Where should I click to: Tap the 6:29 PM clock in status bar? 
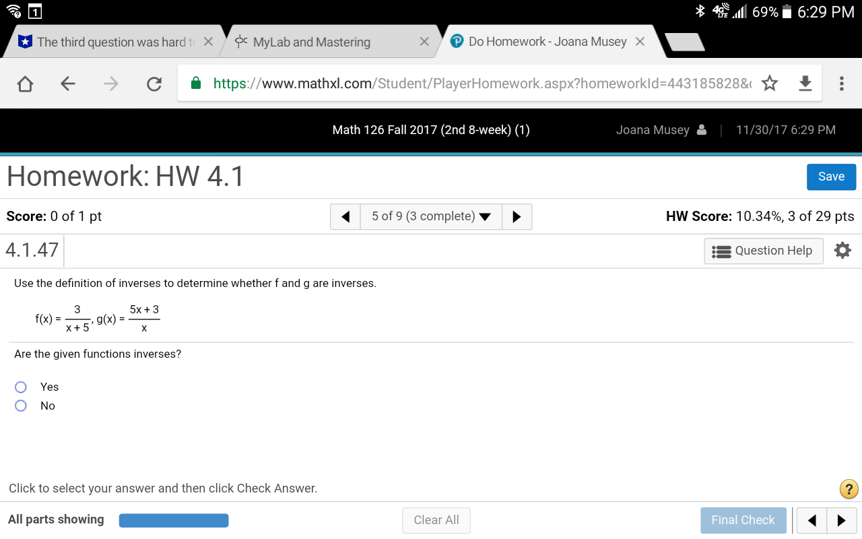pyautogui.click(x=826, y=11)
